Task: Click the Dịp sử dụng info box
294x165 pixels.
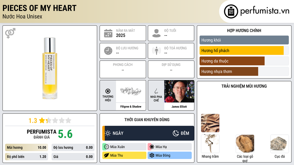Action: (171, 69)
